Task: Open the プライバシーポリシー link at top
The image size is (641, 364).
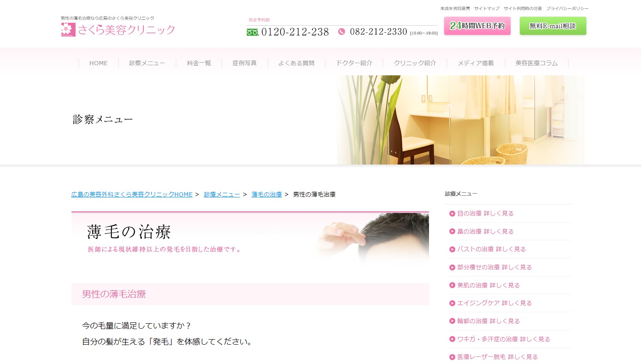Action: [567, 8]
